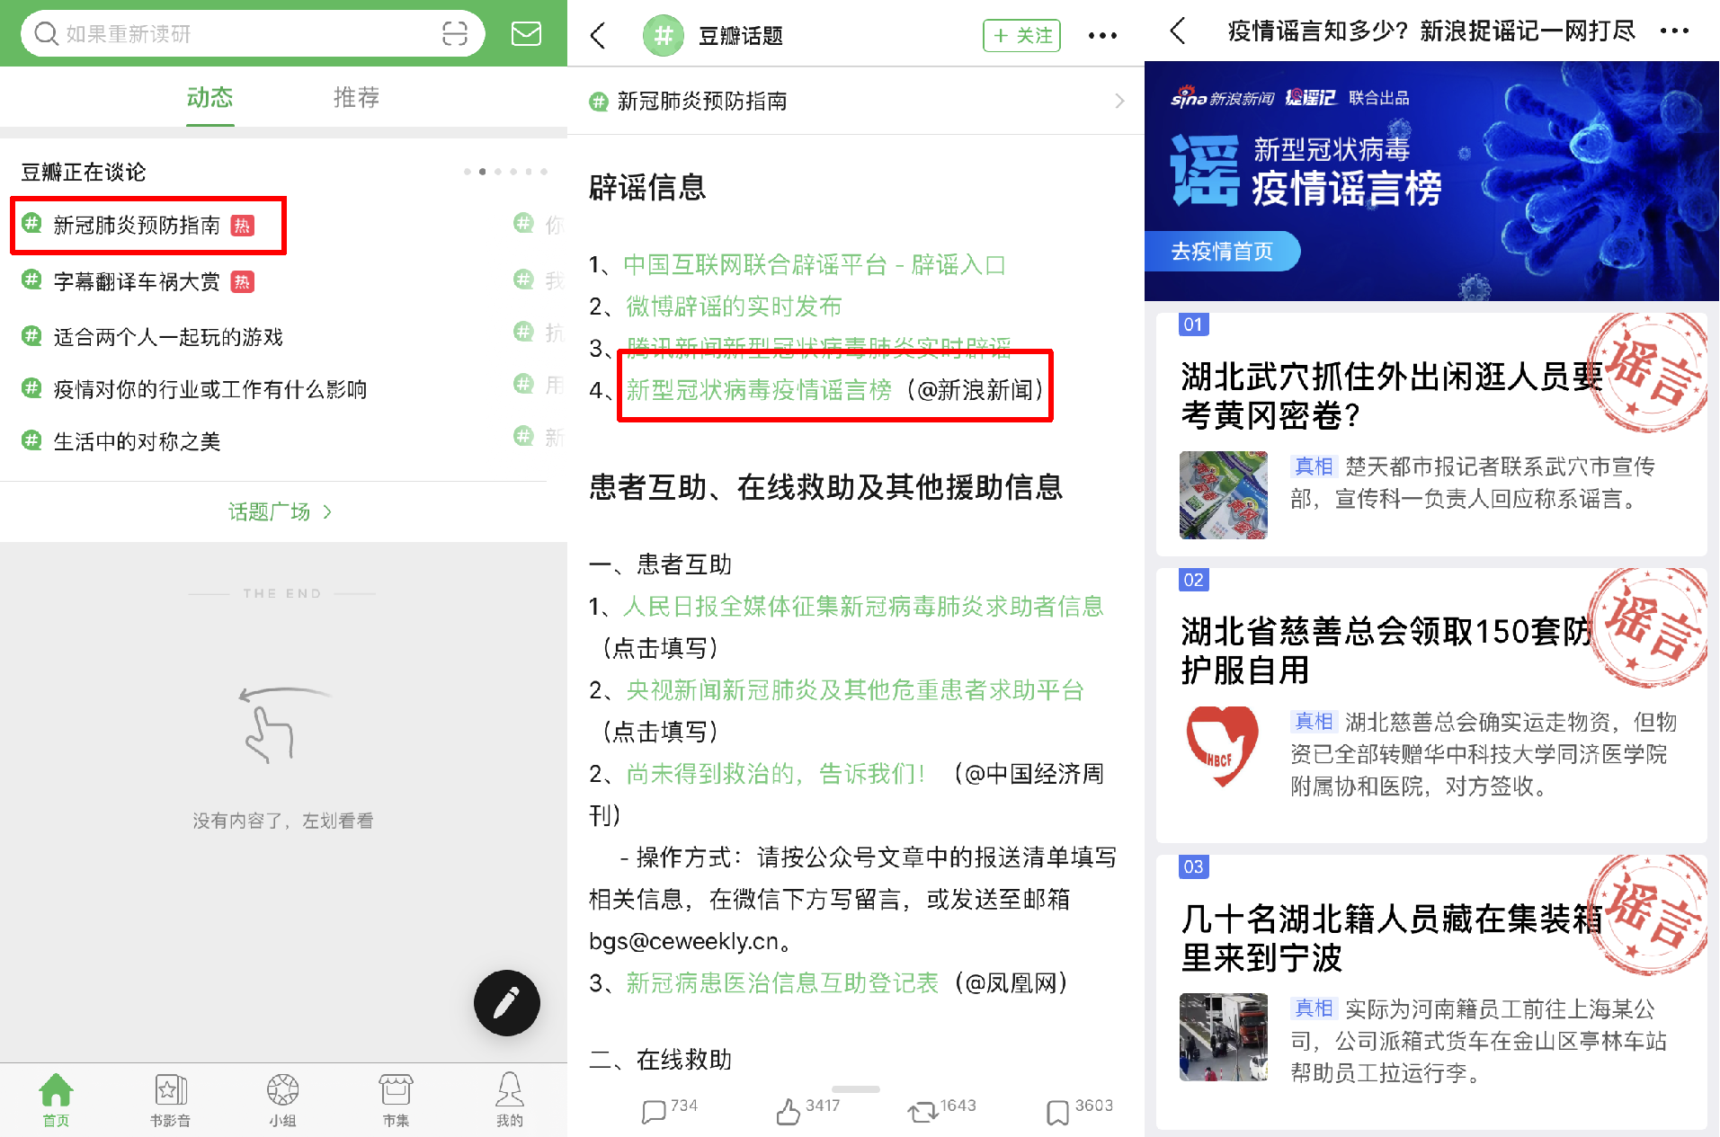Open the mail envelope inbox icon
The image size is (1720, 1137).
pyautogui.click(x=526, y=34)
